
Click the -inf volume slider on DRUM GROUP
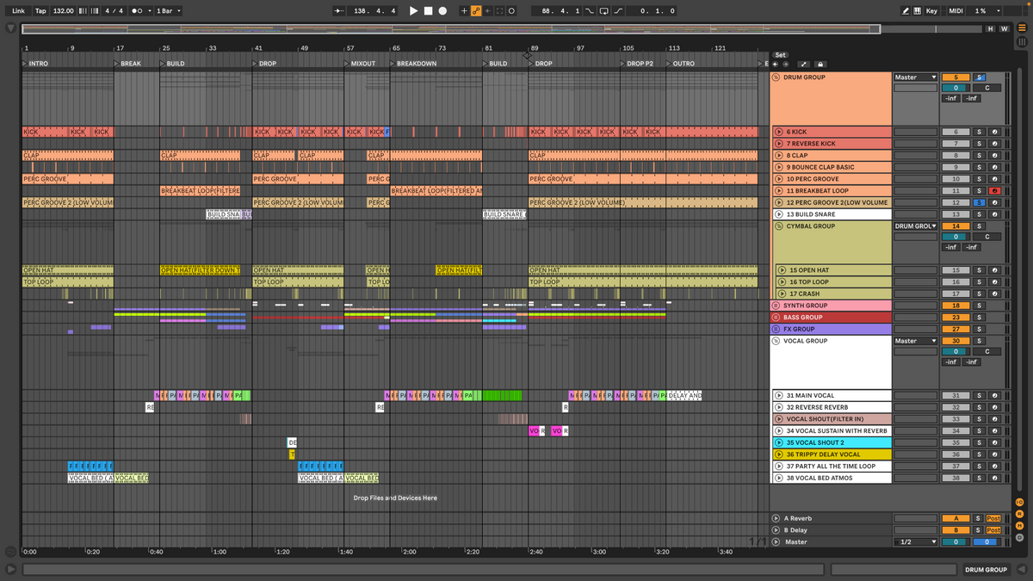[x=950, y=97]
